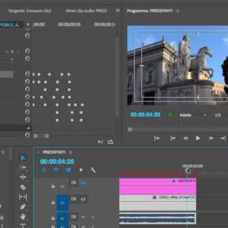Click the timeline timecode 00:00:04:20
The height and width of the screenshot is (228, 228).
coord(57,162)
